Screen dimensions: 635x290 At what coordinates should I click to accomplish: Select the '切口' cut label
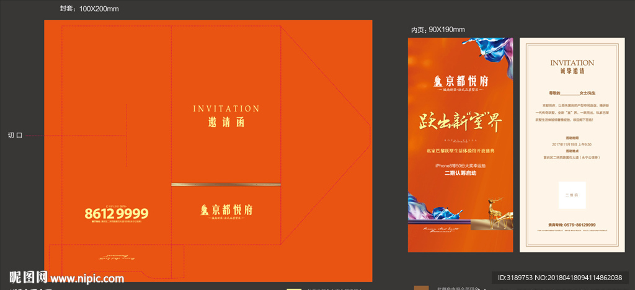coord(16,136)
